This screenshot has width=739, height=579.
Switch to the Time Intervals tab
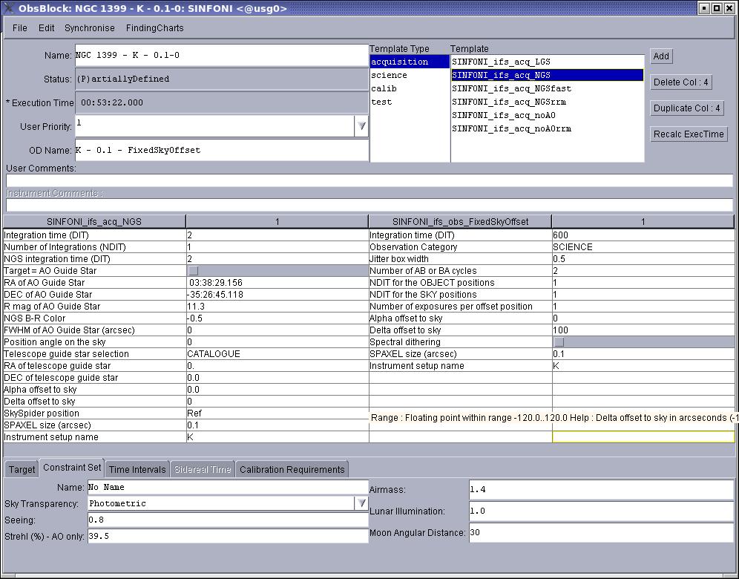click(x=137, y=469)
